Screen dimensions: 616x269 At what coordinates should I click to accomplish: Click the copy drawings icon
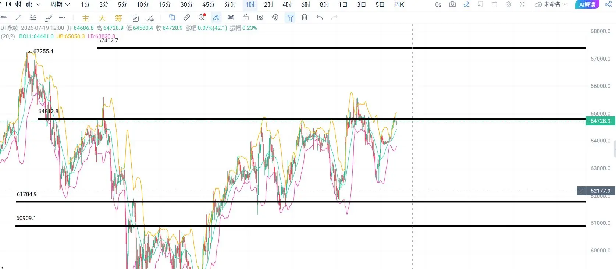coord(172,17)
